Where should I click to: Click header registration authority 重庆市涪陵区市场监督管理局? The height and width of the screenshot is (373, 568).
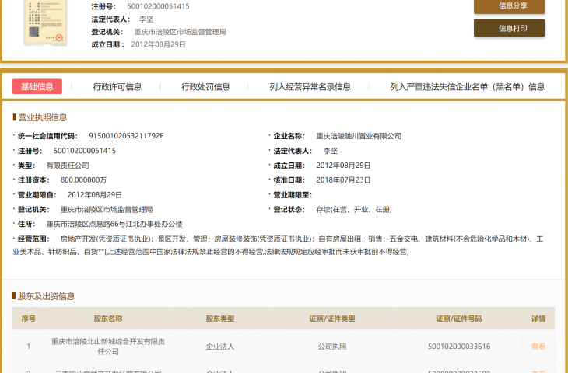(180, 32)
